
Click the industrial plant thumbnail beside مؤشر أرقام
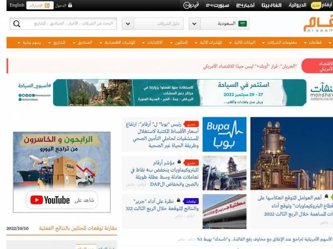pyautogui.click(x=224, y=173)
